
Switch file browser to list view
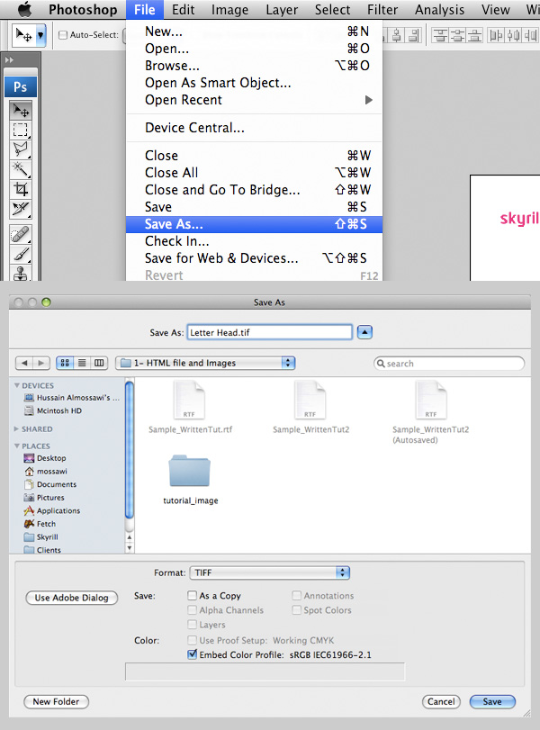82,363
